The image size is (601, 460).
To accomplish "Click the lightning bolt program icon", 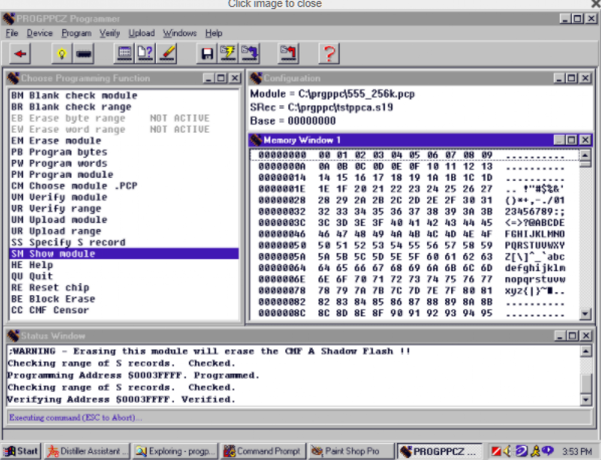I will tap(228, 54).
